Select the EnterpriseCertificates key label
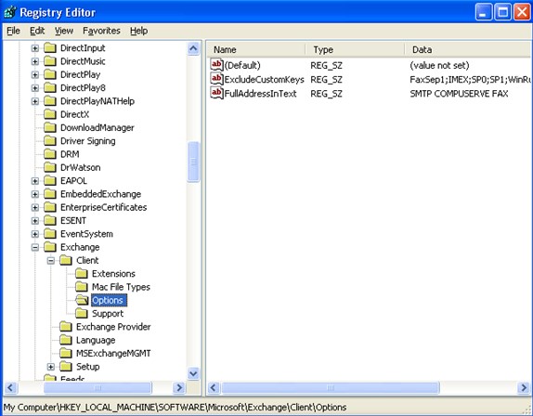 (103, 207)
